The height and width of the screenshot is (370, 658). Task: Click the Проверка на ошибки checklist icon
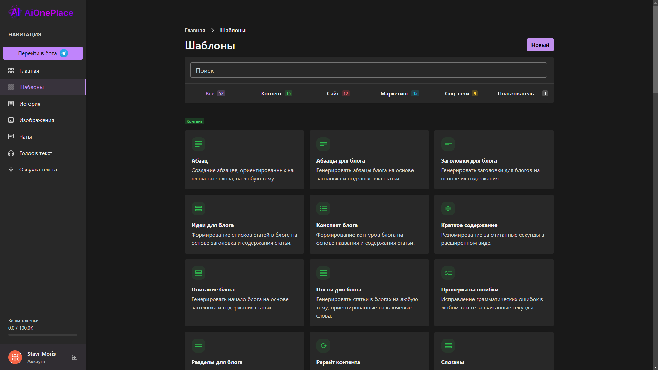[448, 273]
